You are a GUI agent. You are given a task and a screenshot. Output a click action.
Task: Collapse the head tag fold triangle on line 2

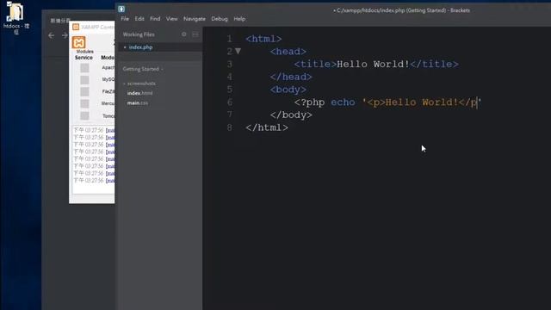[x=238, y=52]
